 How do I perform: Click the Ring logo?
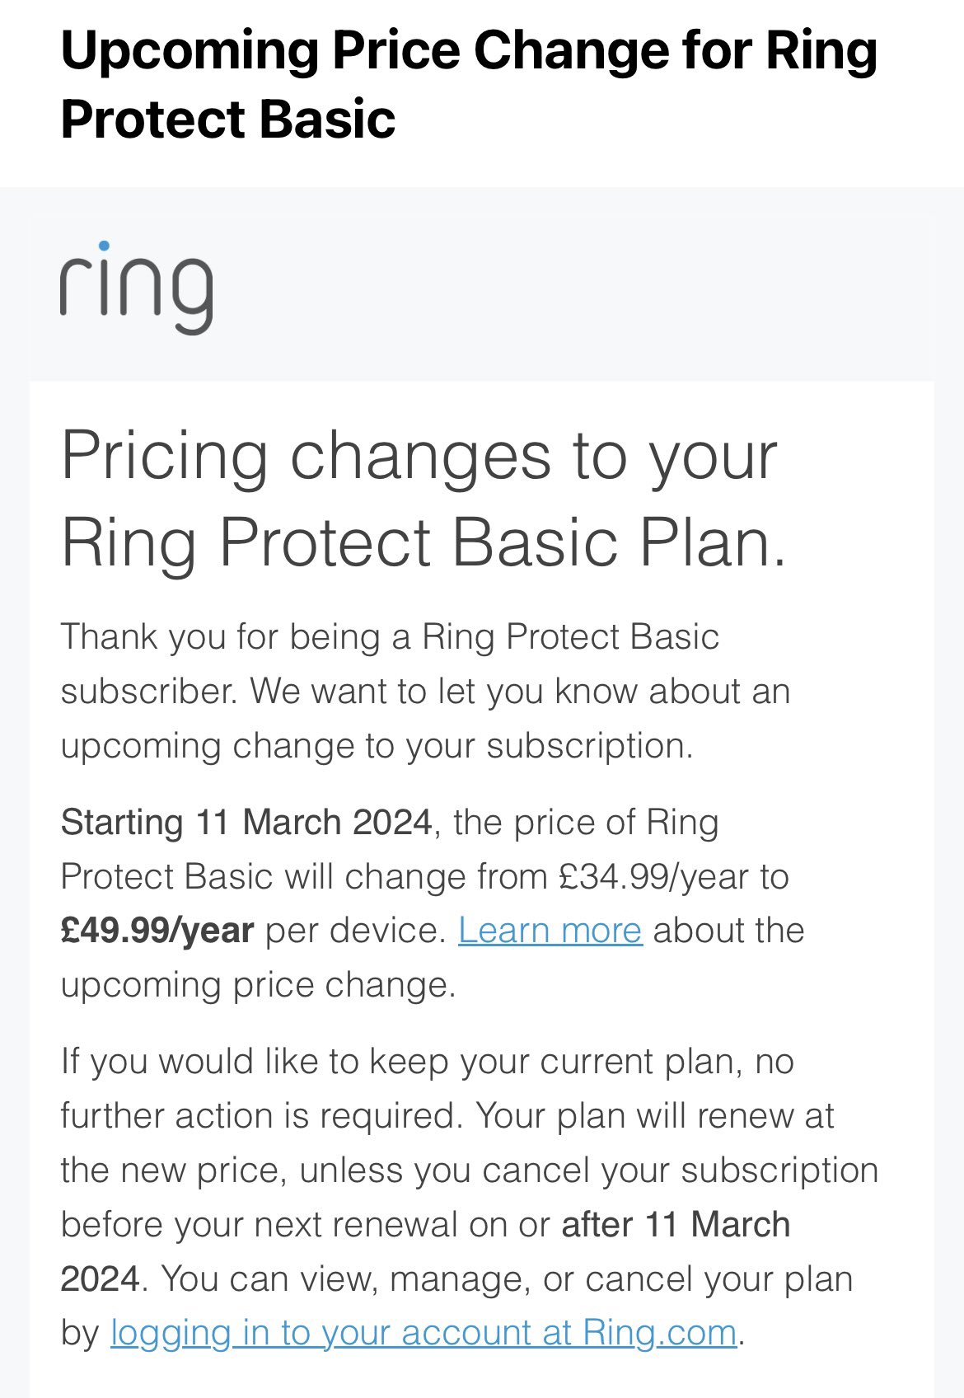(x=136, y=288)
